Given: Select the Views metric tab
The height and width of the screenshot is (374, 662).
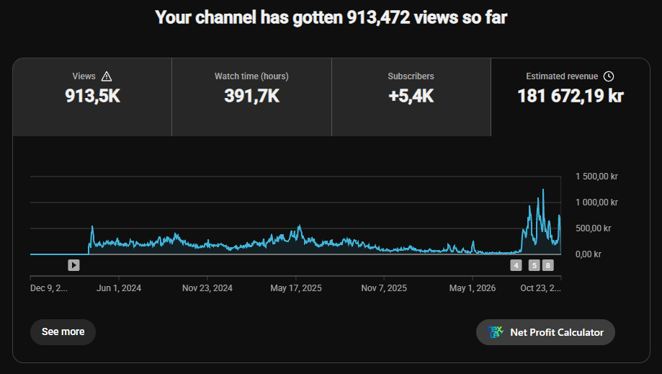Looking at the screenshot, I should coord(92,97).
